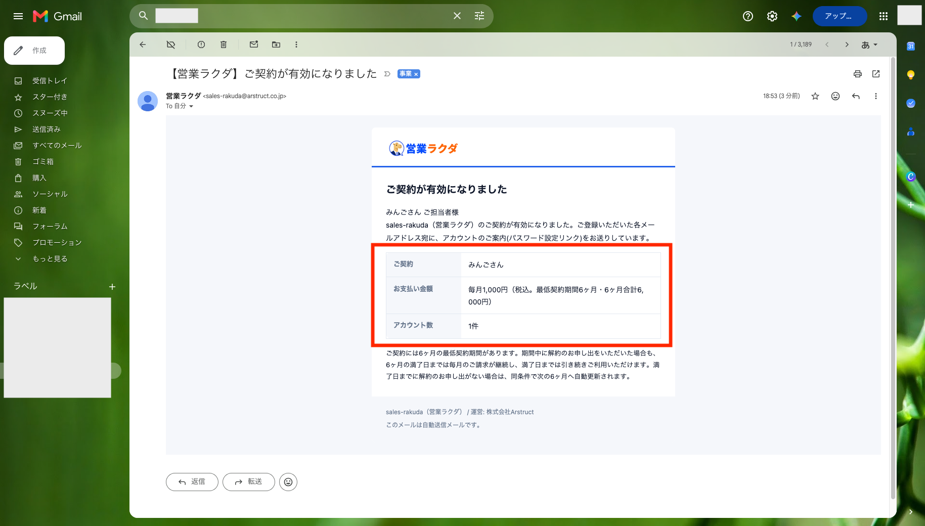925x526 pixels.
Task: Open Google Keep side panel
Action: [911, 75]
